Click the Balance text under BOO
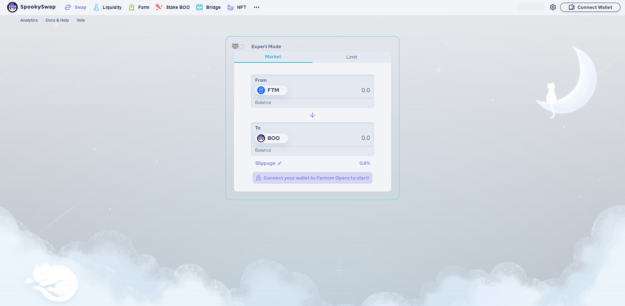625x306 pixels. point(263,150)
